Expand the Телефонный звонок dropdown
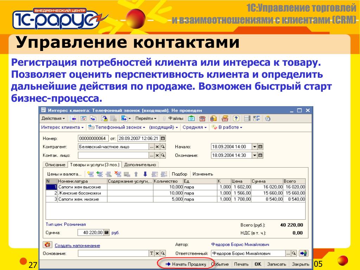Screen dimensions: 360x270 [x=117, y=127]
